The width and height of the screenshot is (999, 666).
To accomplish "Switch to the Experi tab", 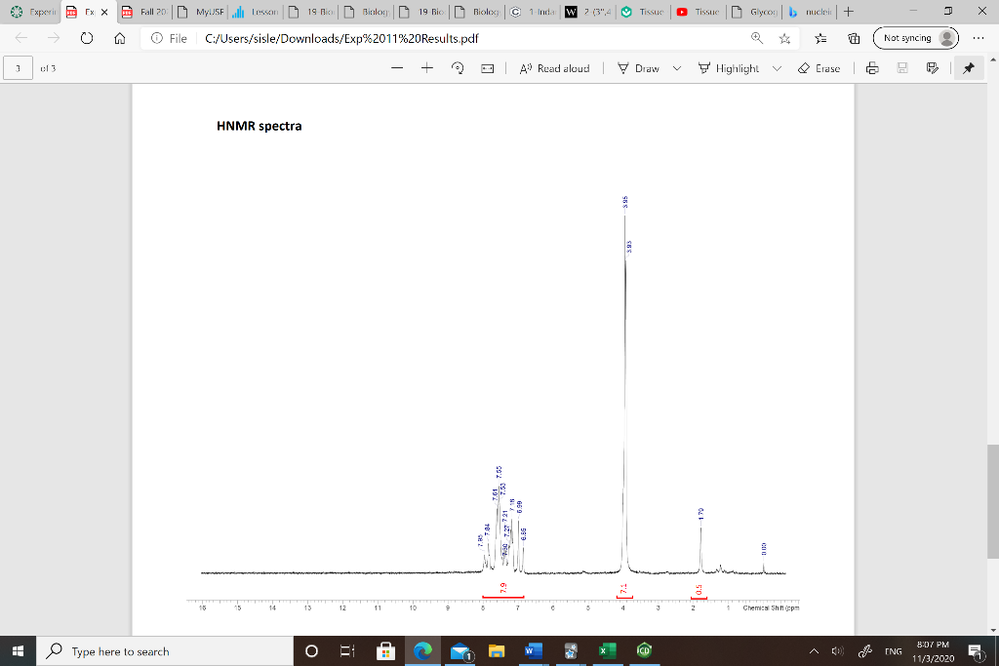I will (34, 12).
